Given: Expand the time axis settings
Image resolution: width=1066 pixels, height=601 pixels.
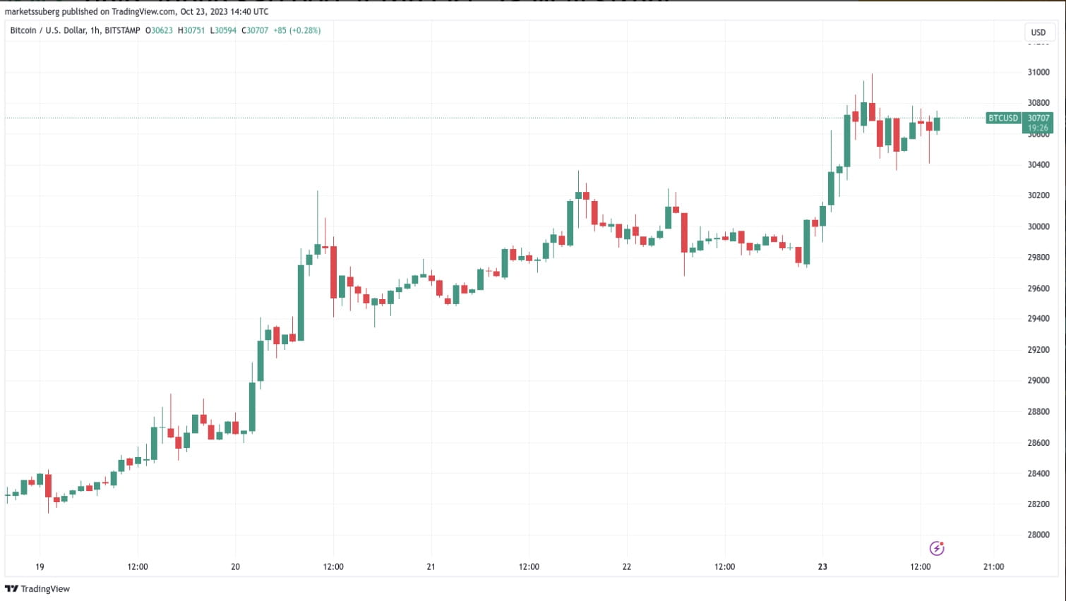Looking at the screenshot, I should 494,566.
